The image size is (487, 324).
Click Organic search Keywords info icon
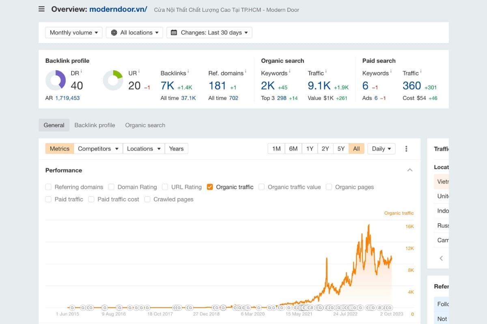pyautogui.click(x=289, y=71)
